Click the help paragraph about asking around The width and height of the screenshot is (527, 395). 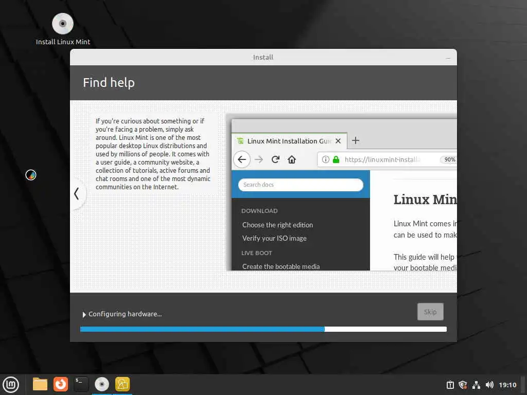(153, 154)
